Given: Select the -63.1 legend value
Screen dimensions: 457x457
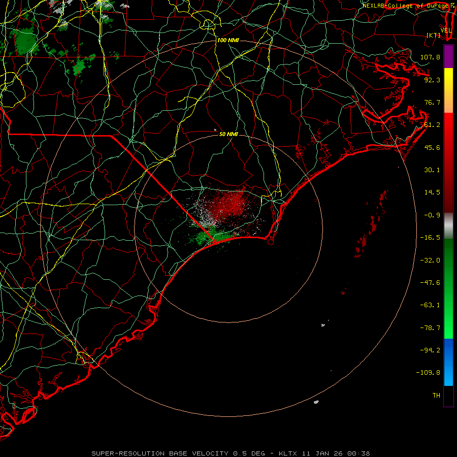Looking at the screenshot, I should (430, 305).
